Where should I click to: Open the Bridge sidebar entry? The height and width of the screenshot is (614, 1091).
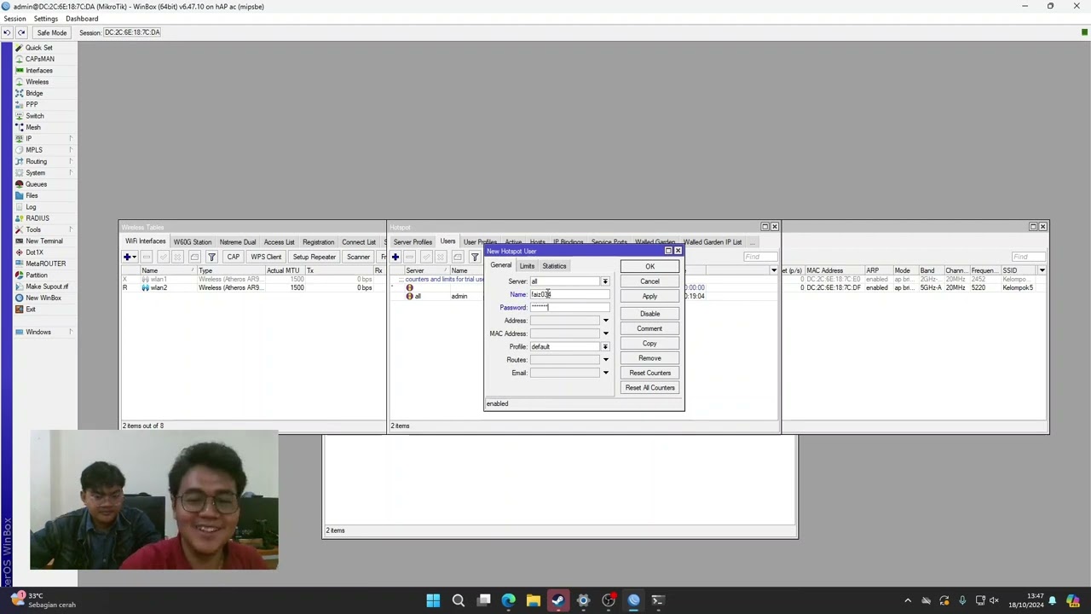(x=34, y=93)
